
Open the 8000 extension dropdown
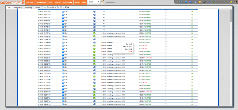94,2
